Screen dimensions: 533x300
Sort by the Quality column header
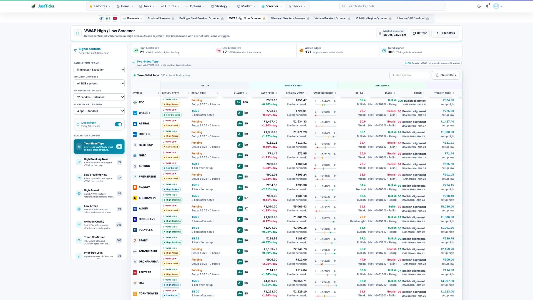coord(240,93)
